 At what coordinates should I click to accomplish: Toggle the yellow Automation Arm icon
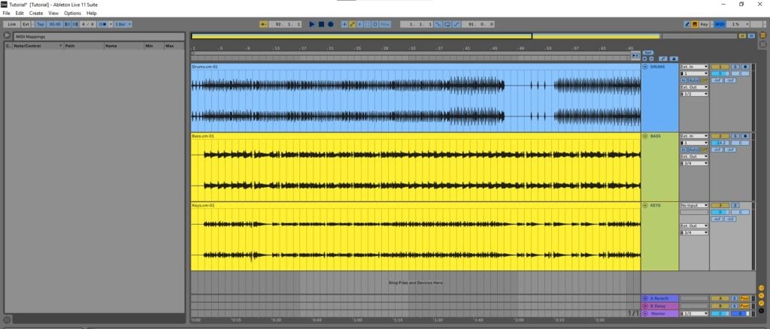coord(352,24)
